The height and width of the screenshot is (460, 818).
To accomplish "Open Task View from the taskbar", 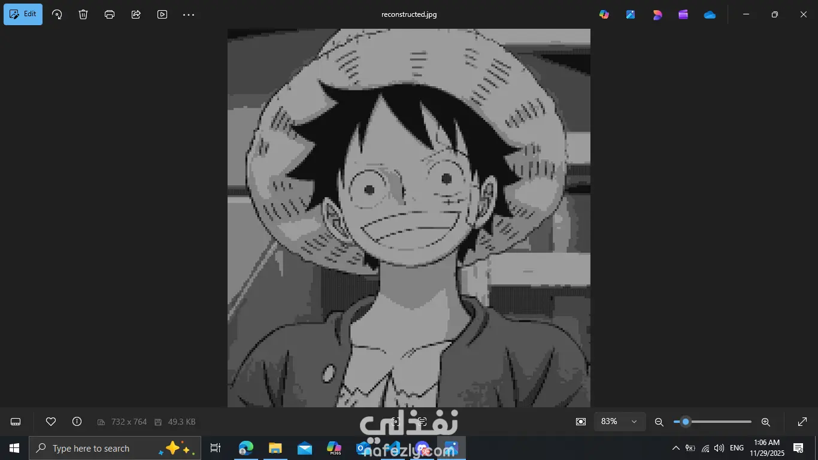I will pos(216,448).
